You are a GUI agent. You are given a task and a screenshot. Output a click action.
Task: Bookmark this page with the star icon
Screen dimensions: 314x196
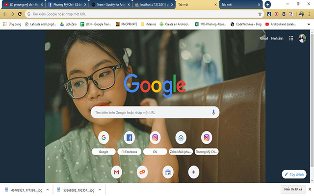260,14
